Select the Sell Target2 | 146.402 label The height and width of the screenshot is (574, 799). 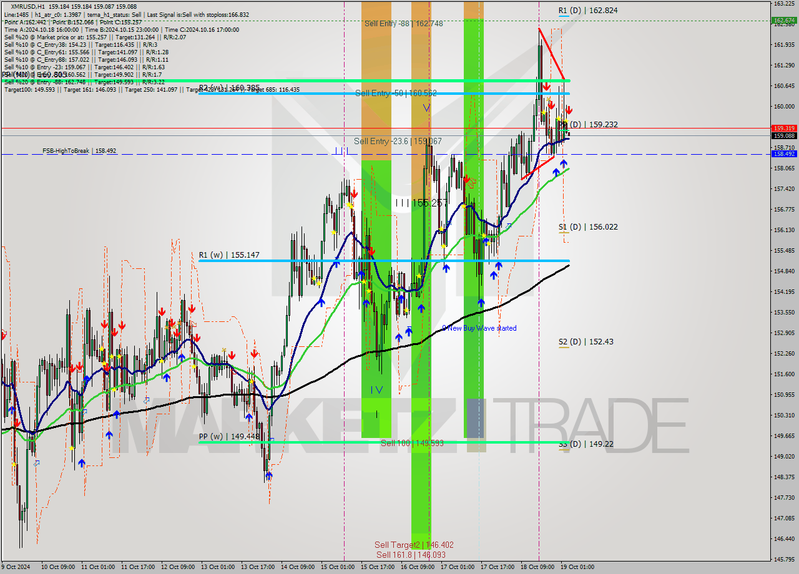(414, 545)
